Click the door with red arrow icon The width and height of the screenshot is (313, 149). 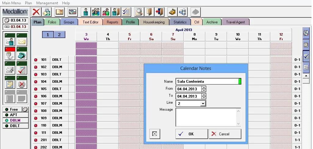pos(159,12)
